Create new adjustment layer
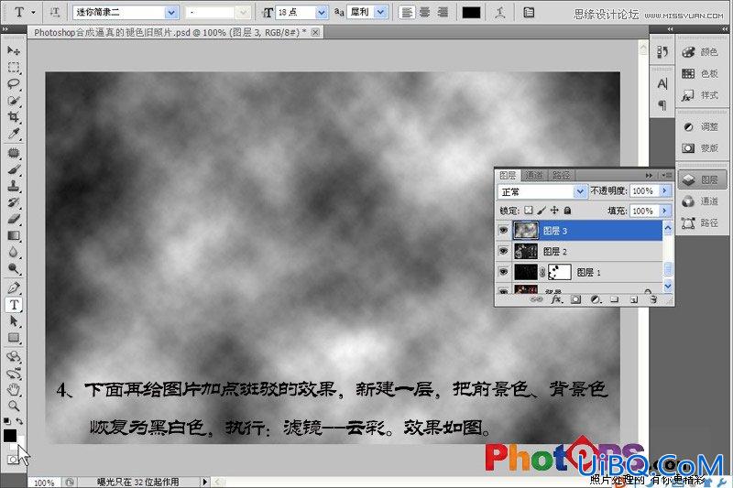Screen dimensions: 733x488 595,299
